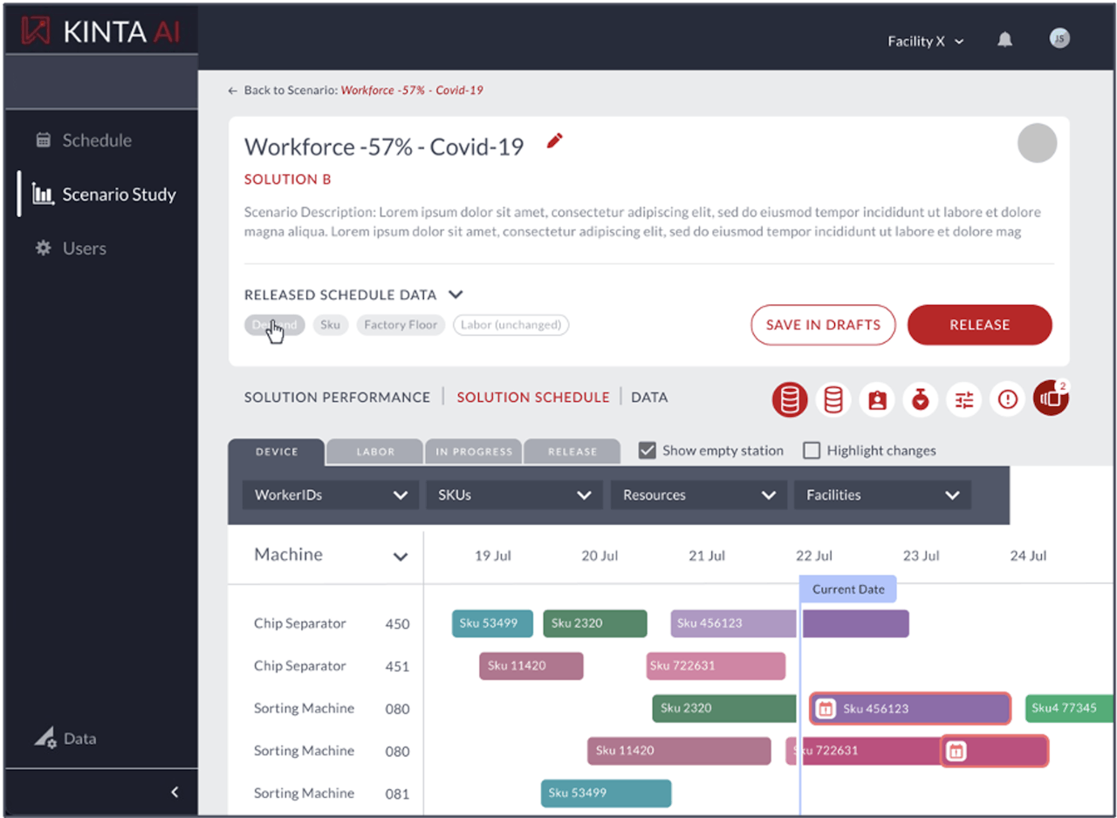
Task: Click the Kinta AI logo
Action: (101, 32)
